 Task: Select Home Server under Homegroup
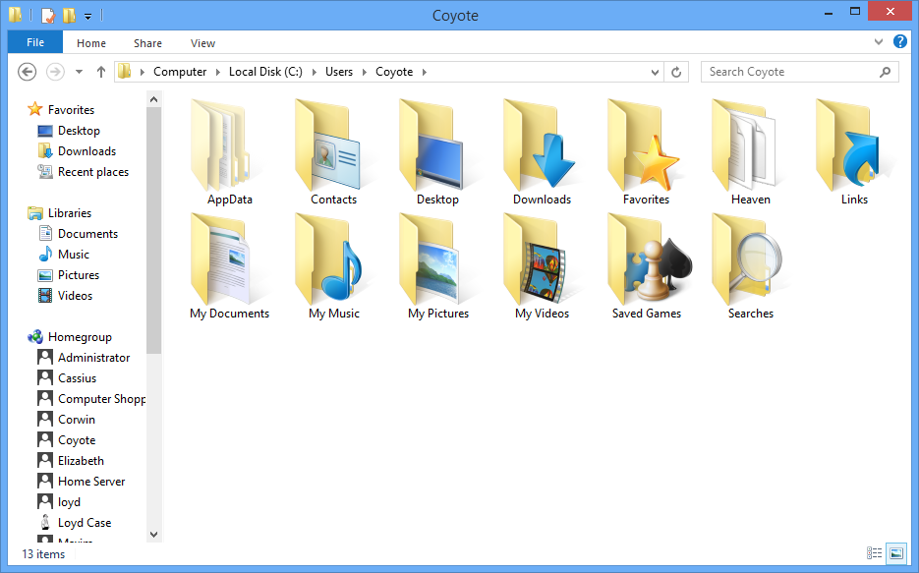tap(91, 482)
